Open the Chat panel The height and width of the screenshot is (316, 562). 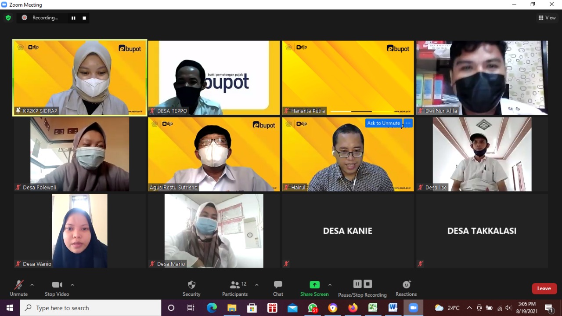click(278, 288)
